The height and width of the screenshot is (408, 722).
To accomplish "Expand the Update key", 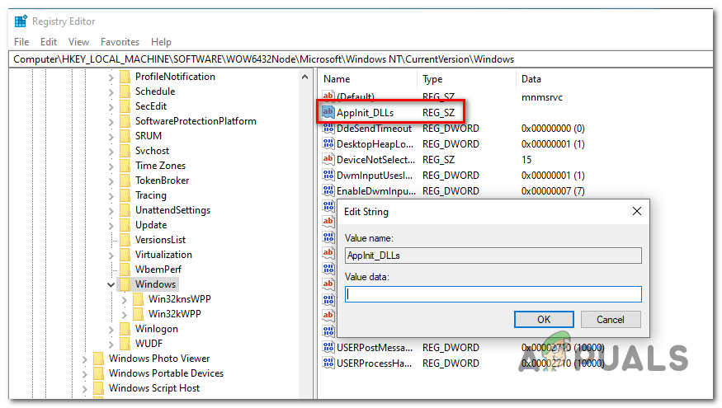I will 111,226.
